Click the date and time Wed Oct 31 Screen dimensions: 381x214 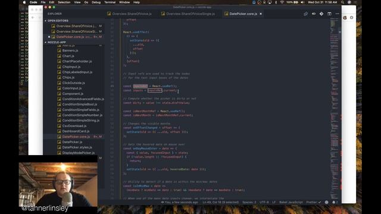click(x=323, y=2)
